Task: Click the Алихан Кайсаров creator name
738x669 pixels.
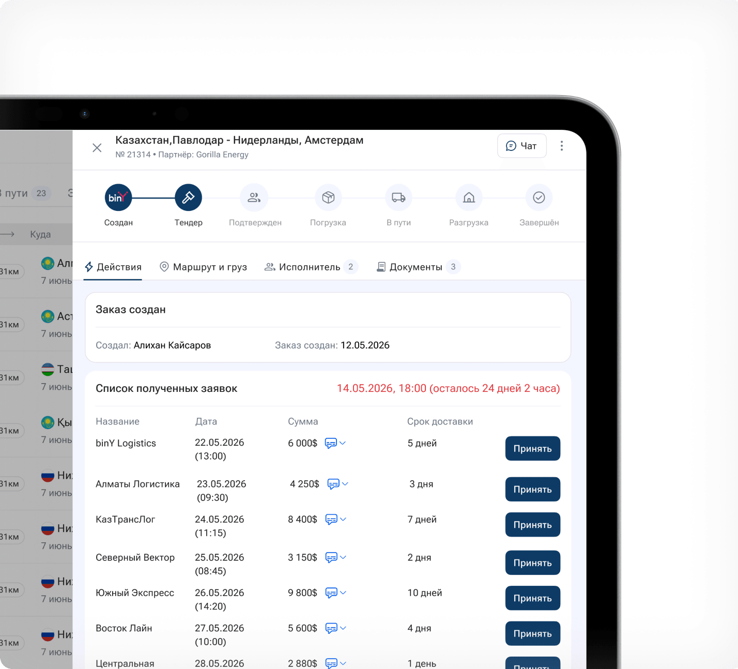Action: point(172,345)
